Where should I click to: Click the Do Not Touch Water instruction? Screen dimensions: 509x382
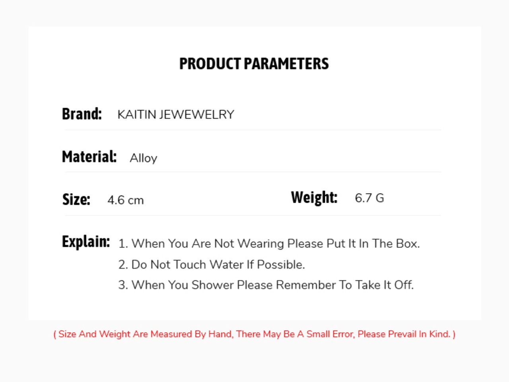tap(212, 264)
